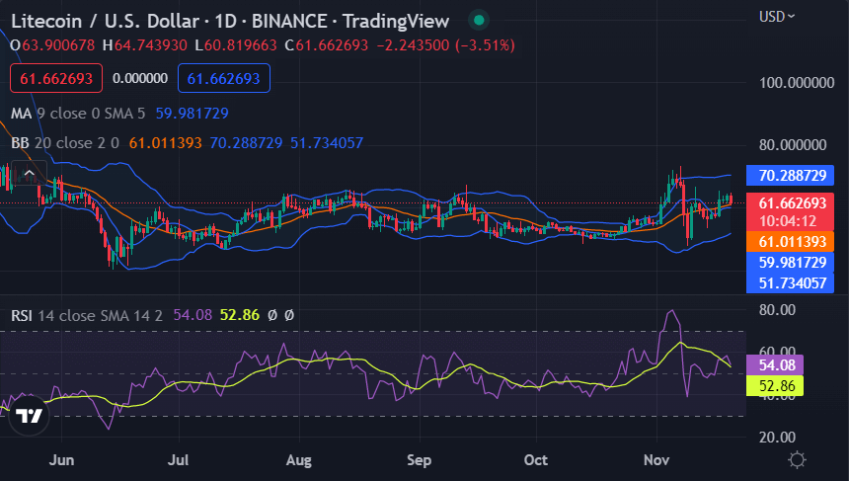Click the 80.00 RSI scale label
849x481 pixels.
(777, 310)
